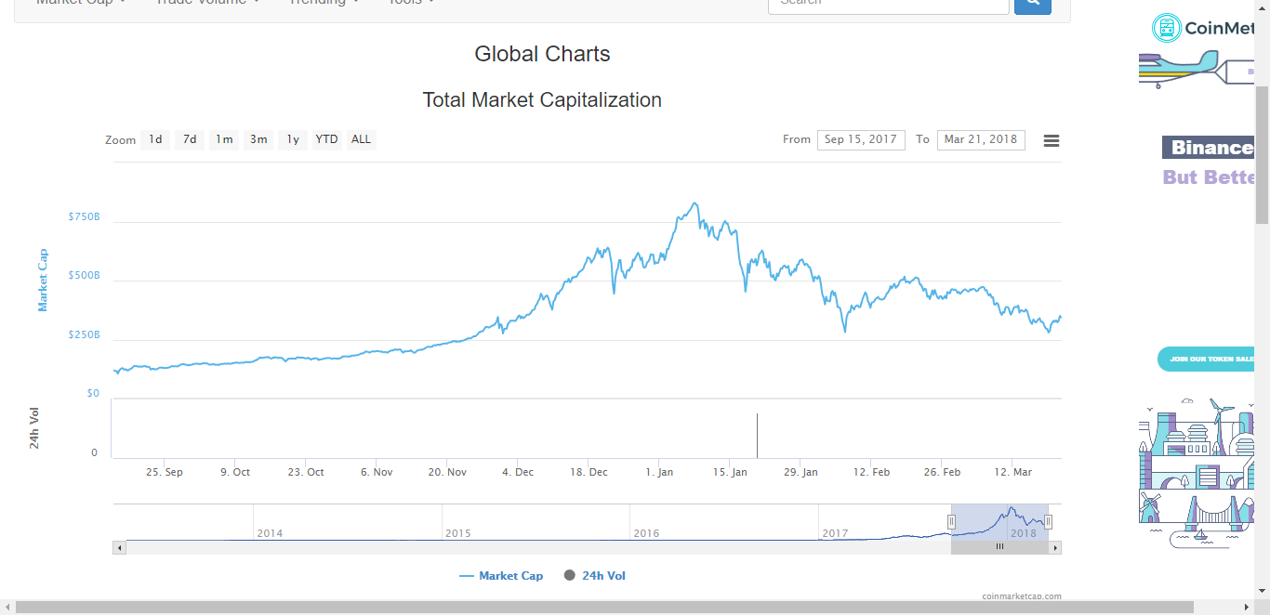Click the To date field
Image resolution: width=1270 pixels, height=615 pixels.
[980, 140]
